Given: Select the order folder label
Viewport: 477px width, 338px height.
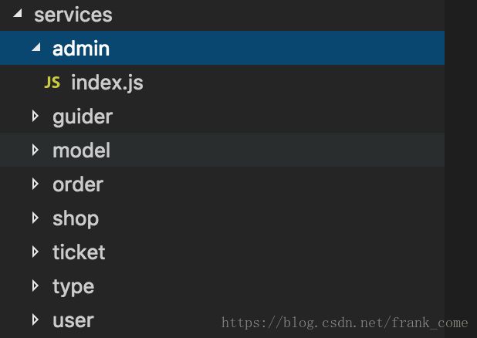Looking at the screenshot, I should click(x=78, y=184).
